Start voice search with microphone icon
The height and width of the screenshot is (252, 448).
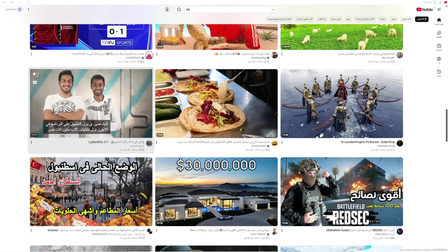167,9
